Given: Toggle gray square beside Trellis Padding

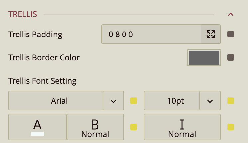Looking at the screenshot, I should (x=230, y=34).
